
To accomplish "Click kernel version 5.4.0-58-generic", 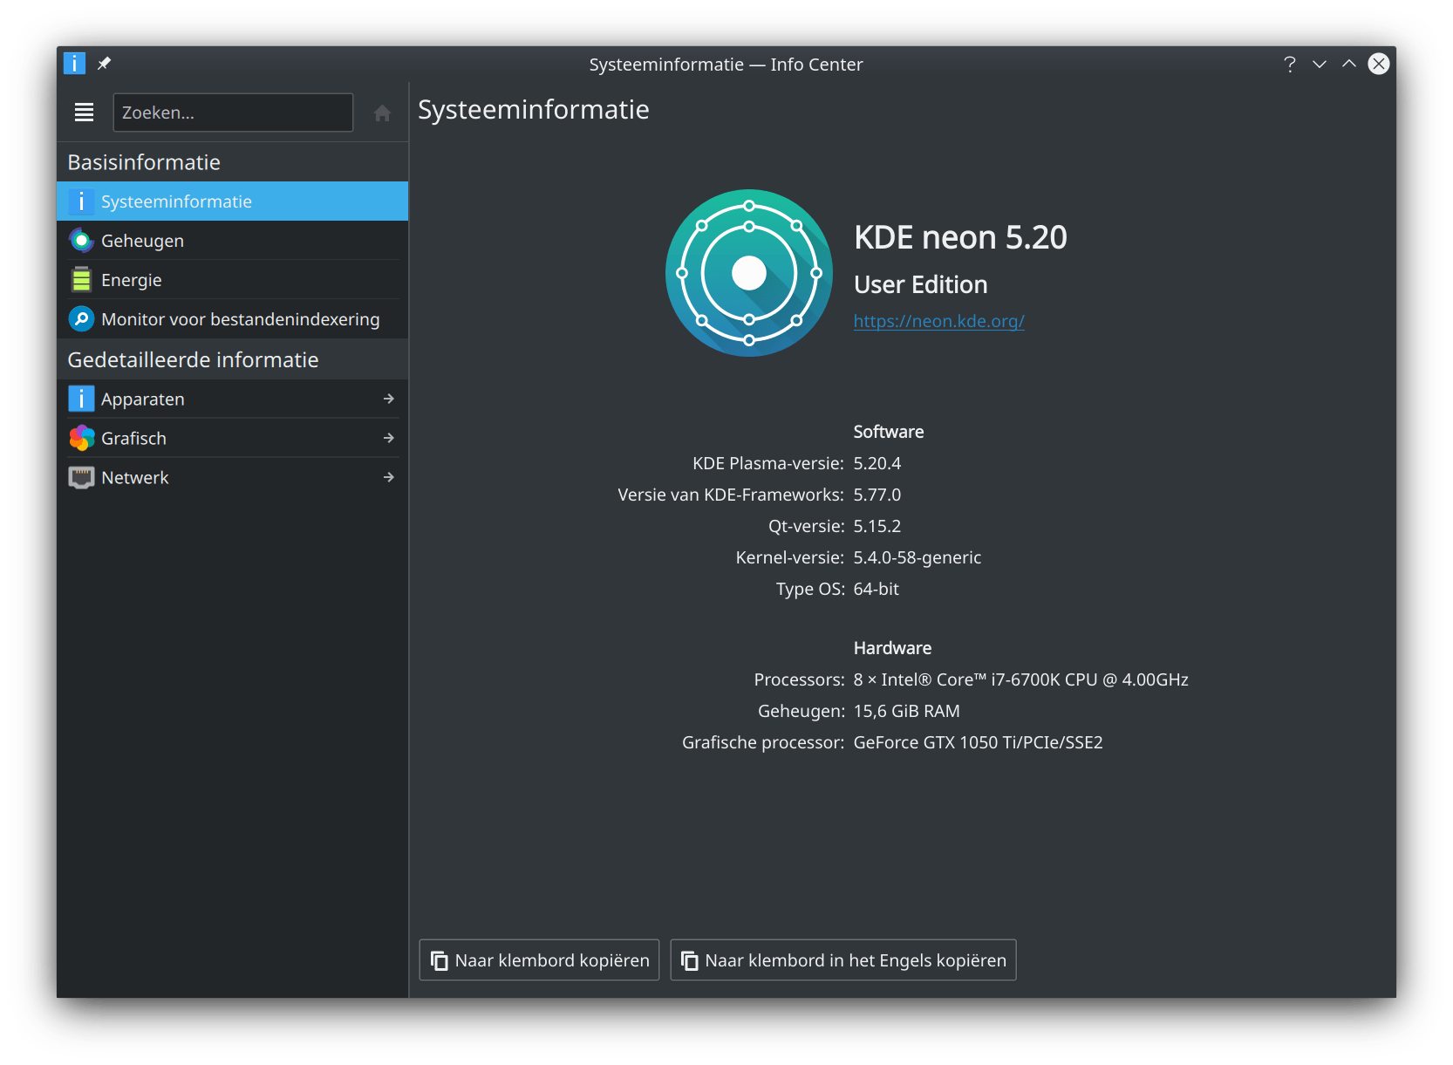I will pyautogui.click(x=917, y=557).
